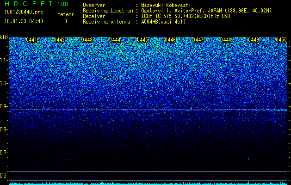Click the red carrier signal line

[148, 110]
